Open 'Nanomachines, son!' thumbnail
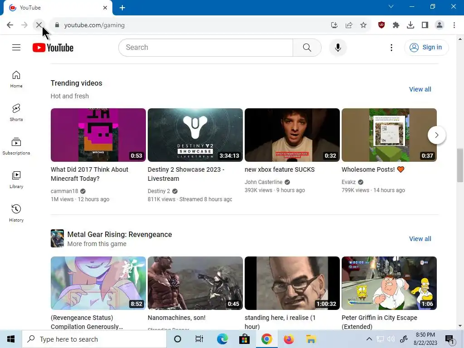 pyautogui.click(x=195, y=283)
